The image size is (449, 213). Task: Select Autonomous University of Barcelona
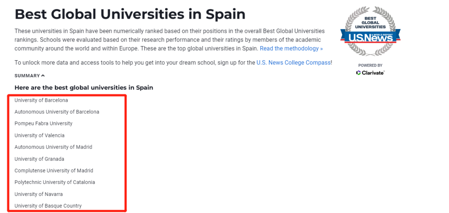(57, 112)
